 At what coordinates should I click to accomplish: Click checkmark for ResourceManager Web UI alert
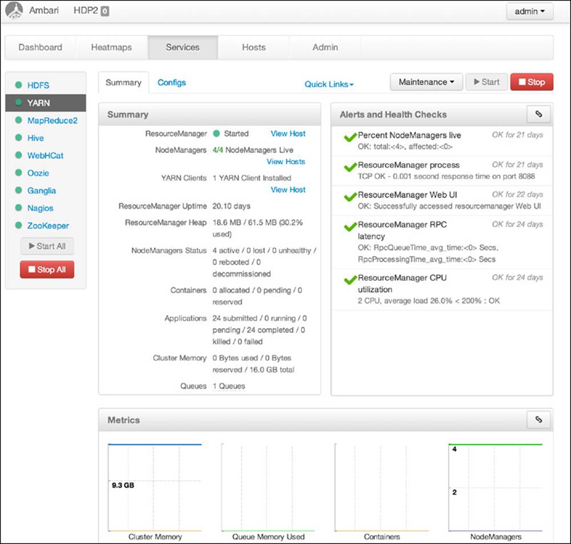coord(350,197)
